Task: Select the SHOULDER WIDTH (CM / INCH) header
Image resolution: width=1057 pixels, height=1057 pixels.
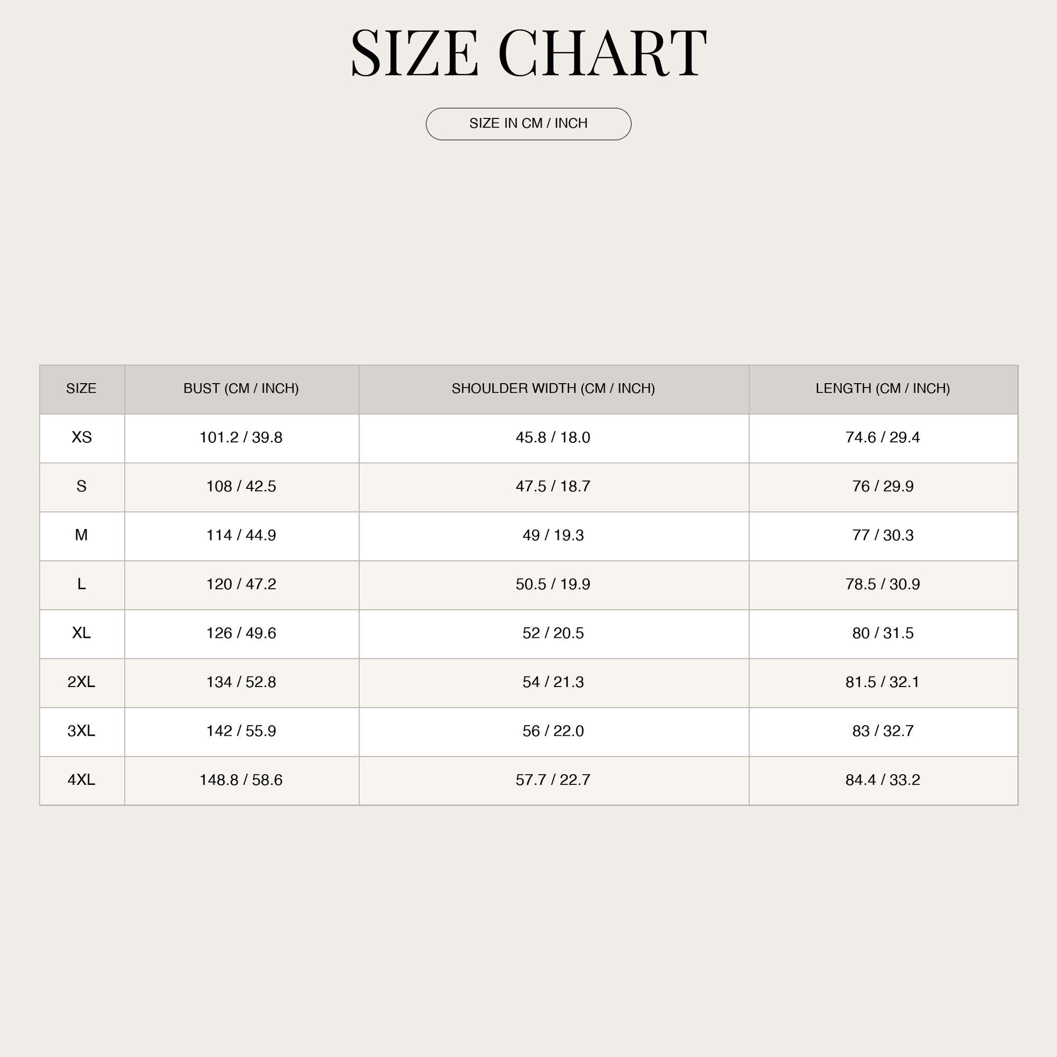Action: click(x=554, y=388)
